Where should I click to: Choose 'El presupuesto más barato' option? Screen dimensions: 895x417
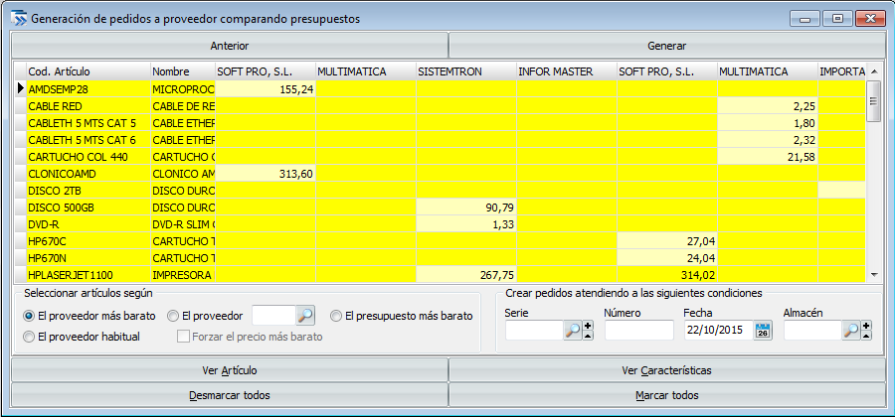point(336,316)
